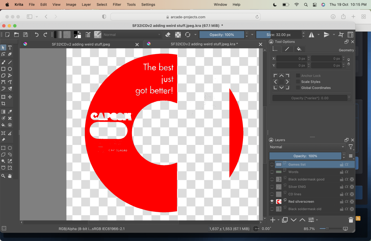This screenshot has height=241, width=371.
Task: Add a new layer with plus button
Action: click(x=273, y=220)
